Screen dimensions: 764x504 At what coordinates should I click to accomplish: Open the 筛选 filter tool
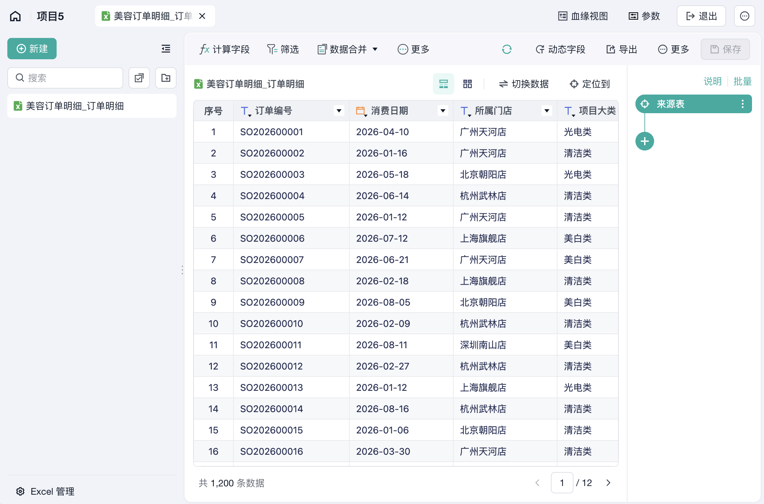pyautogui.click(x=283, y=49)
